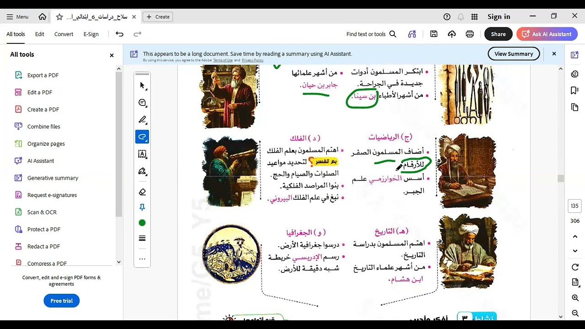Viewport: 585px width, 329px height.
Task: Undo the last action
Action: click(119, 34)
